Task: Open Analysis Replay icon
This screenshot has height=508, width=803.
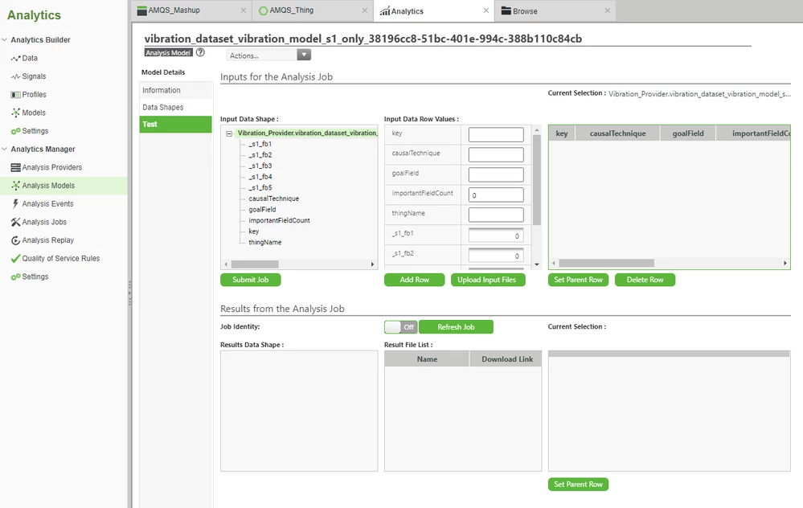Action: coord(15,240)
